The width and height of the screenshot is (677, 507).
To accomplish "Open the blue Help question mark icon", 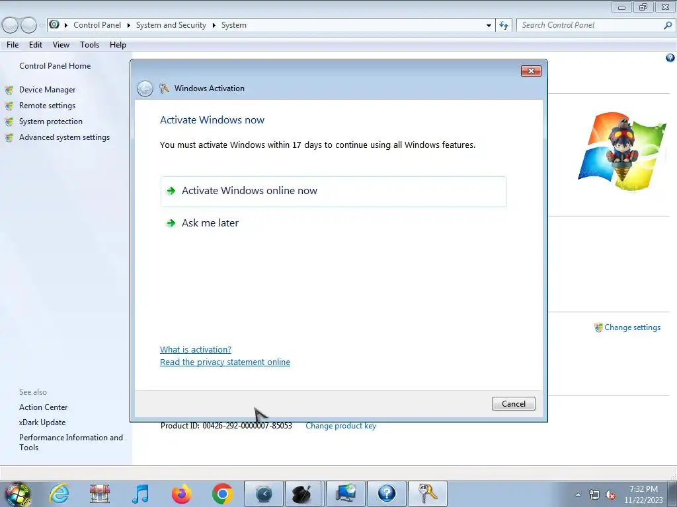I will (670, 58).
